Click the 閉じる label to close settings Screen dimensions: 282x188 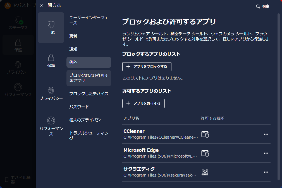(54, 5)
